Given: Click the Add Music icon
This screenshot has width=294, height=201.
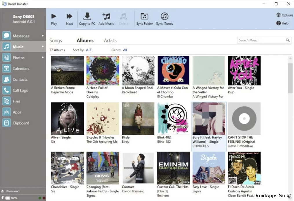Looking at the screenshot, I should point(106,16).
